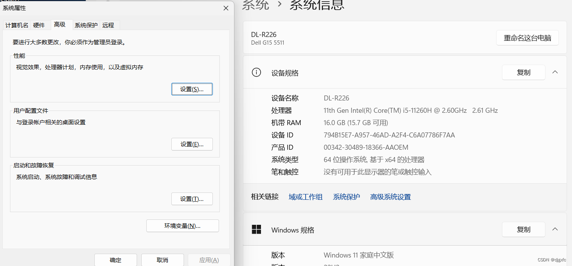Image resolution: width=572 pixels, height=266 pixels.
Task: Click the 相关链接 label
Action: [265, 197]
